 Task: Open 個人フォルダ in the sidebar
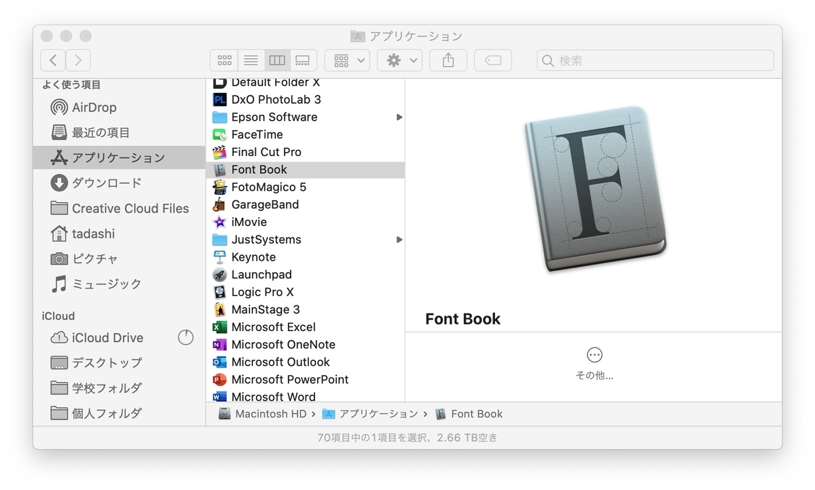tap(119, 413)
